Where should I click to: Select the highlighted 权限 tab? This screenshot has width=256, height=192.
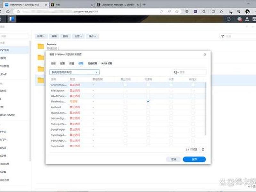[x=81, y=63]
